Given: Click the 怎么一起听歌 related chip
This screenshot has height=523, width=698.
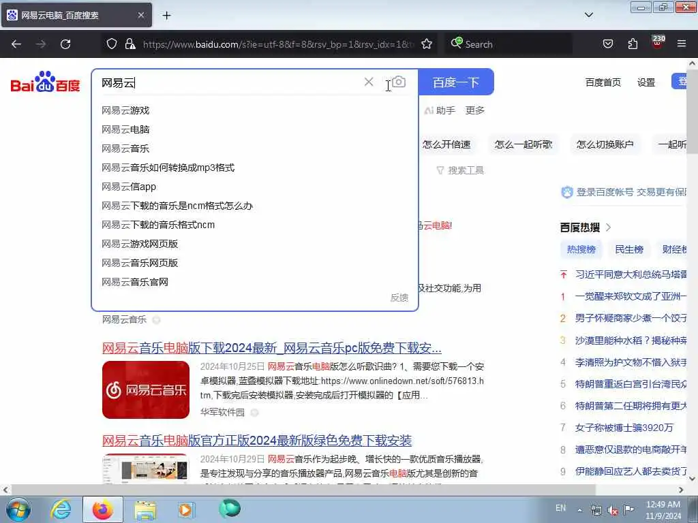Looking at the screenshot, I should [523, 144].
